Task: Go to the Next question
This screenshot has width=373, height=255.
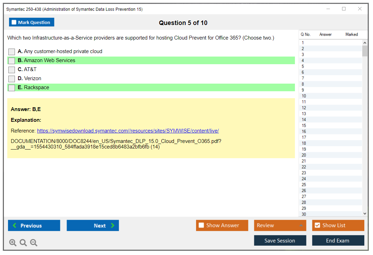Action: tap(93, 226)
